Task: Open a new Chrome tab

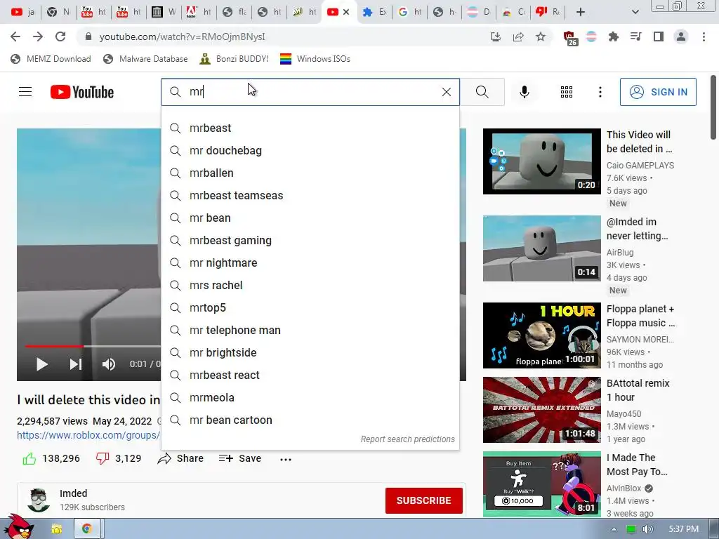Action: [x=581, y=12]
